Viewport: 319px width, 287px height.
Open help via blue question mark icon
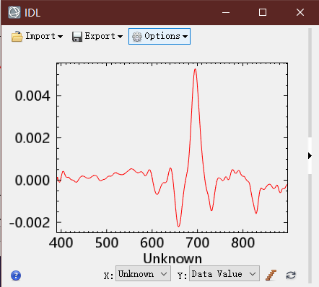click(16, 275)
